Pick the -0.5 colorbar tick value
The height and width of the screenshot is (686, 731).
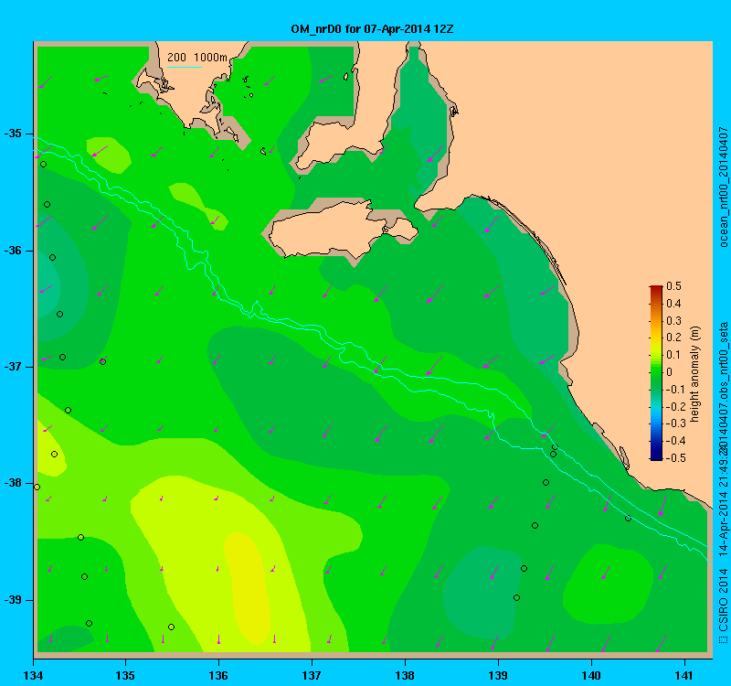[675, 458]
